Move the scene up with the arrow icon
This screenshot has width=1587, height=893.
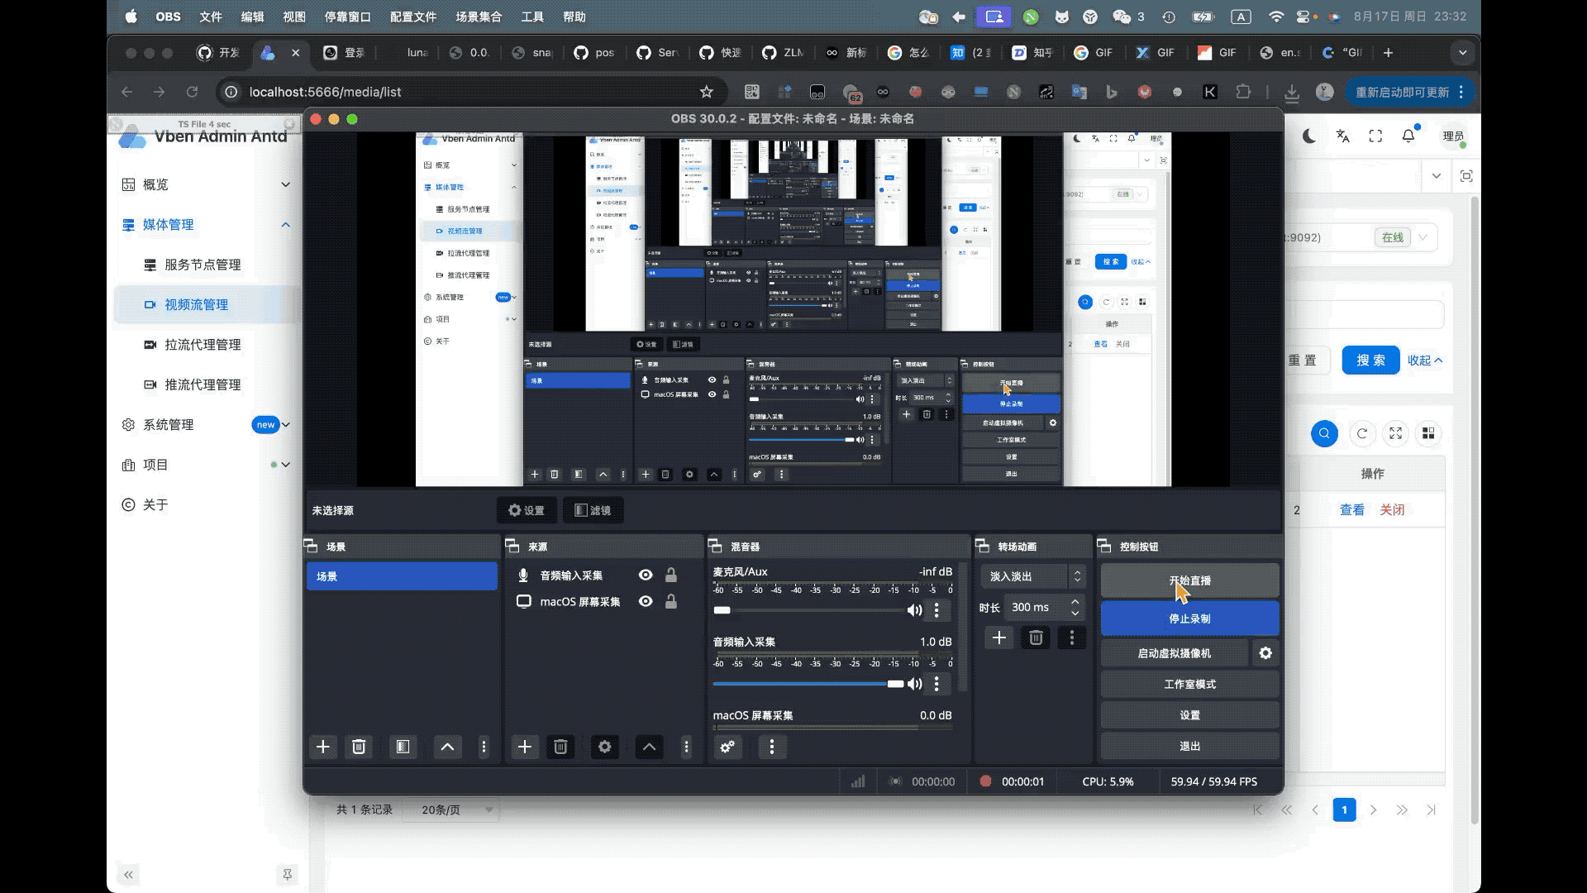point(447,747)
